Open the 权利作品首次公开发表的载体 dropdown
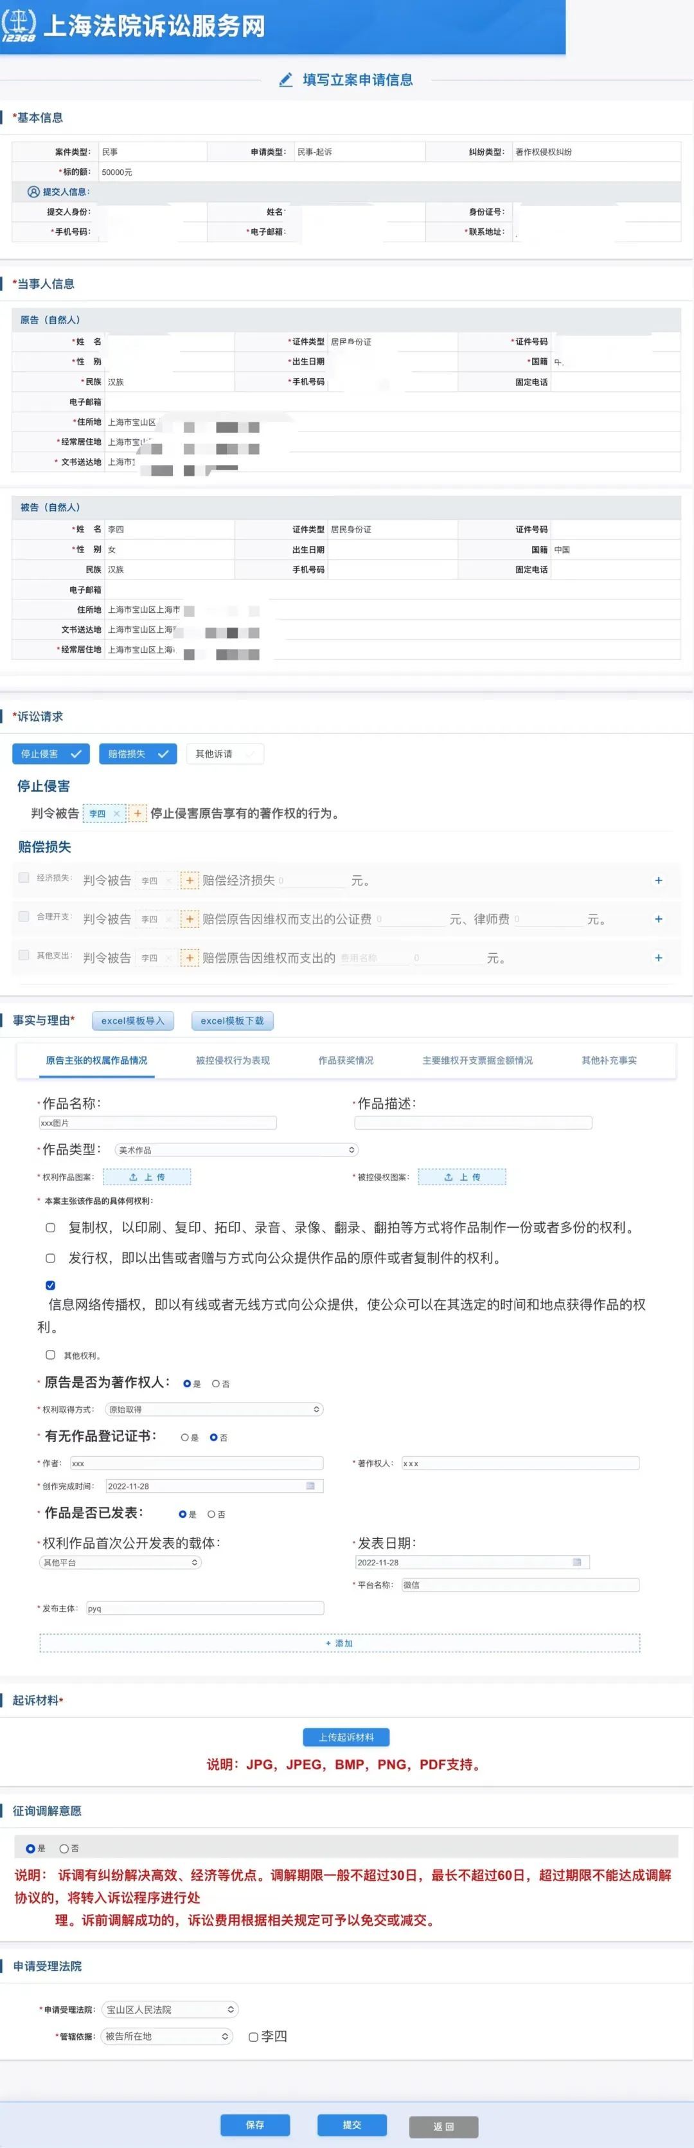 pyautogui.click(x=121, y=1563)
